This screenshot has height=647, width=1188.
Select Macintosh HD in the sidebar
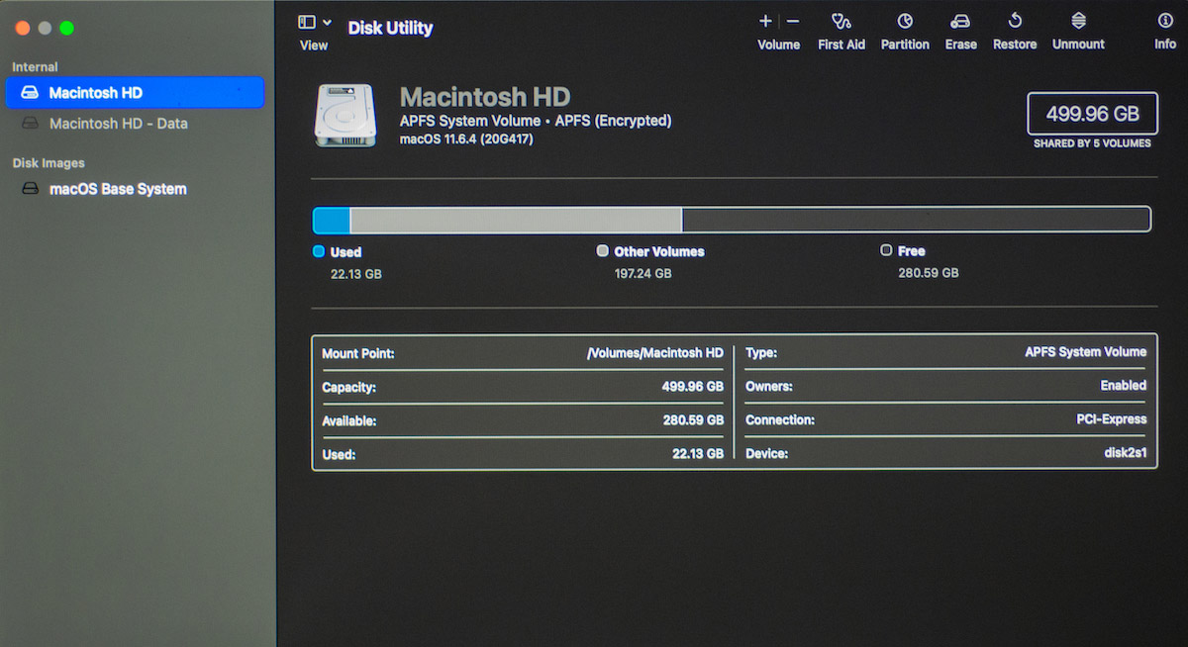click(135, 93)
